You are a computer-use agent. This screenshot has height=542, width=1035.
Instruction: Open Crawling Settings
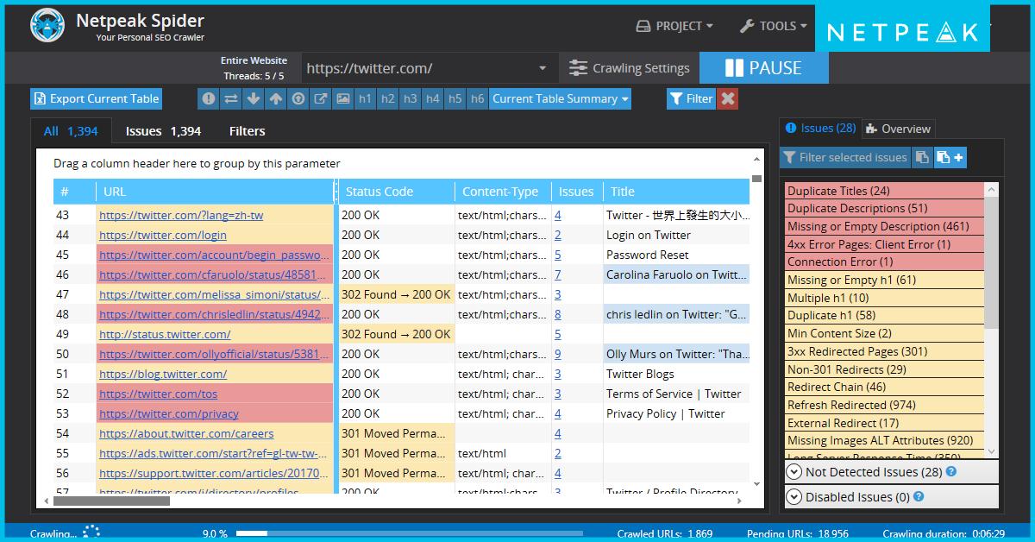click(630, 68)
